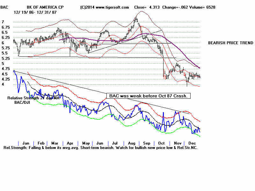Click the Apr month label
255x191 pixels.
70,143
